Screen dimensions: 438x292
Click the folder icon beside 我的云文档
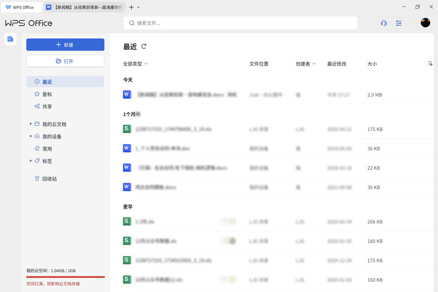click(x=37, y=124)
